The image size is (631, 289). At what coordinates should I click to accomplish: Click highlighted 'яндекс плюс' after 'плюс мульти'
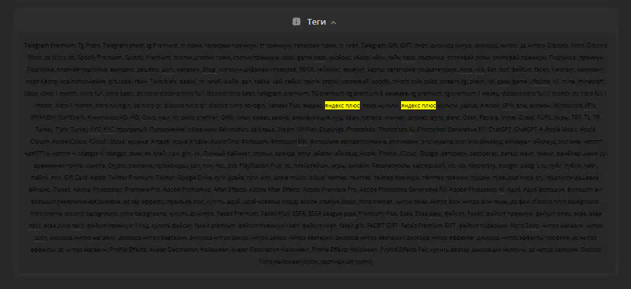(x=419, y=106)
